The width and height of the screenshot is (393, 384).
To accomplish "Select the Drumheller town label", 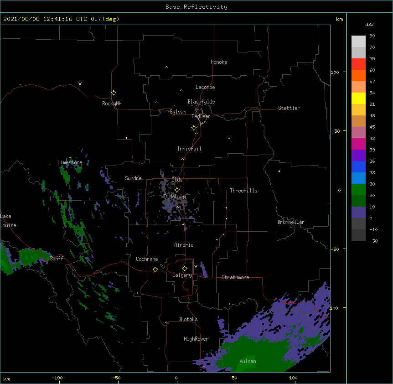I will [x=291, y=222].
